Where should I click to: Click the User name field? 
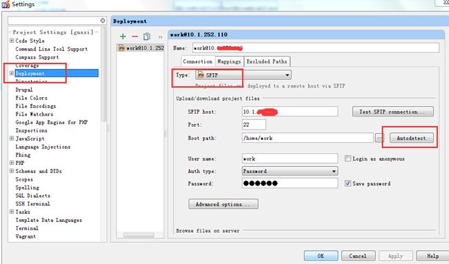tap(290, 159)
